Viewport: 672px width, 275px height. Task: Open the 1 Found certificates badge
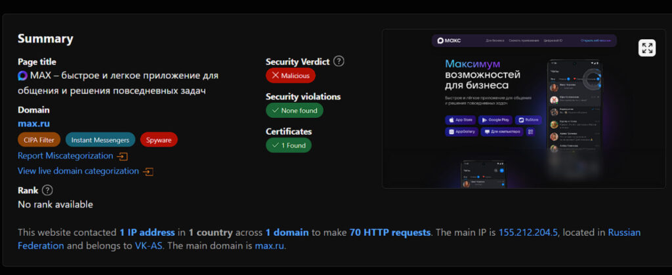pyautogui.click(x=288, y=145)
